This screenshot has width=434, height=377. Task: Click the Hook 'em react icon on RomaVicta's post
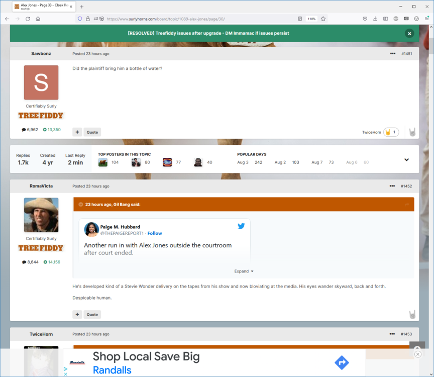[412, 315]
